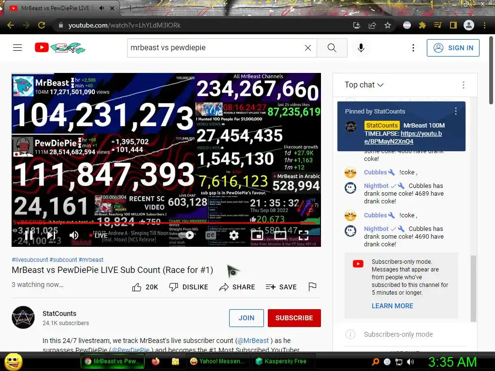This screenshot has height=371, width=495.
Task: Click the LIVE indicator in player
Action: pyautogui.click(x=99, y=235)
